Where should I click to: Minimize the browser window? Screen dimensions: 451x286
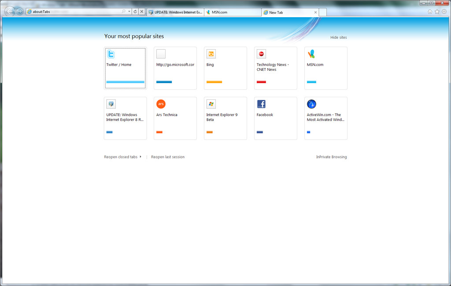(423, 3)
